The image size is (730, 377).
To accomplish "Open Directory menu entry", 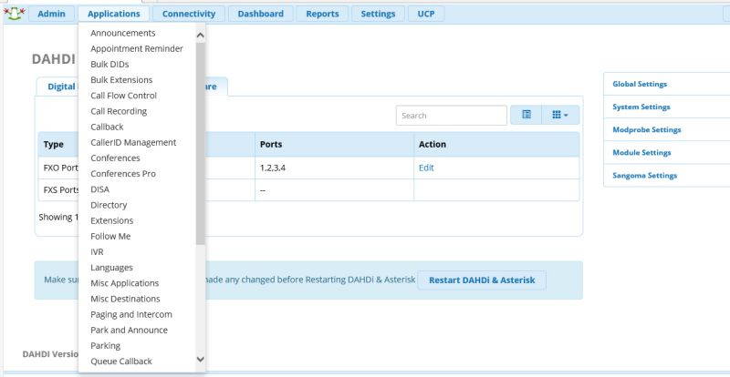I will pos(109,205).
